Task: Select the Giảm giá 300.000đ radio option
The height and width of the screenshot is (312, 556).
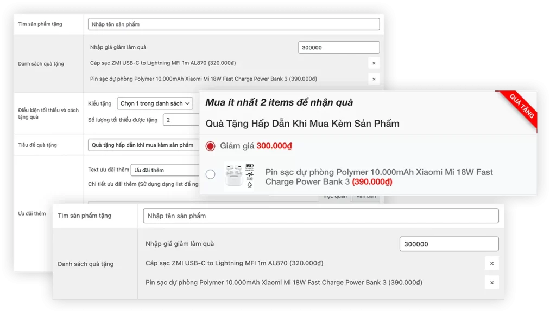Action: 211,146
